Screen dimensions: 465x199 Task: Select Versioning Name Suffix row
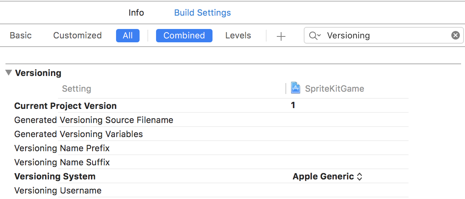click(x=211, y=162)
